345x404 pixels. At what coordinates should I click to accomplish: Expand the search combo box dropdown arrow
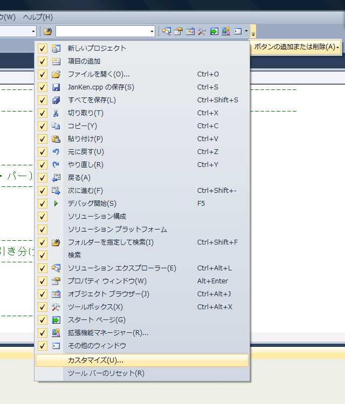(x=152, y=31)
